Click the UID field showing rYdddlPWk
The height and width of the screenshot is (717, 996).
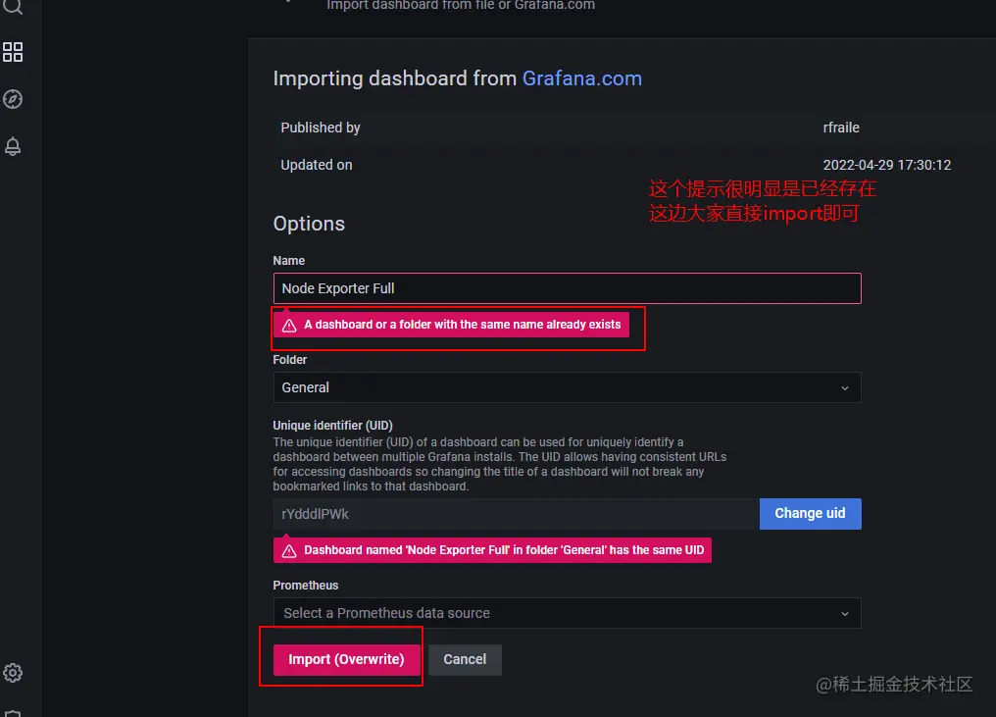516,514
